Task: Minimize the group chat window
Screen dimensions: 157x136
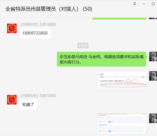Action: pyautogui.click(x=144, y=4)
